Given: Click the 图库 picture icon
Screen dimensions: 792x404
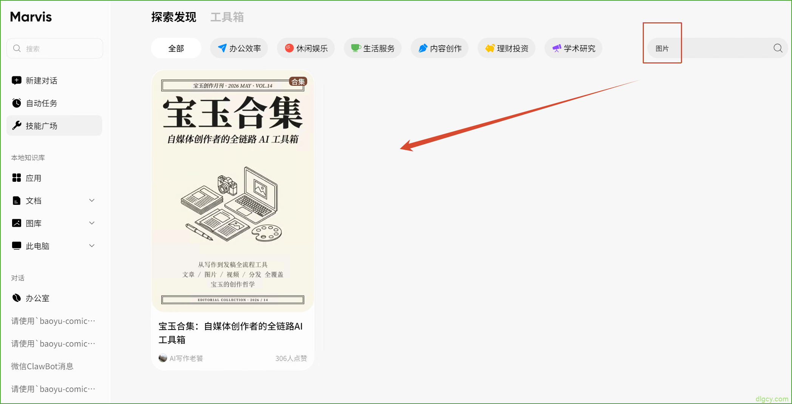Looking at the screenshot, I should [17, 223].
